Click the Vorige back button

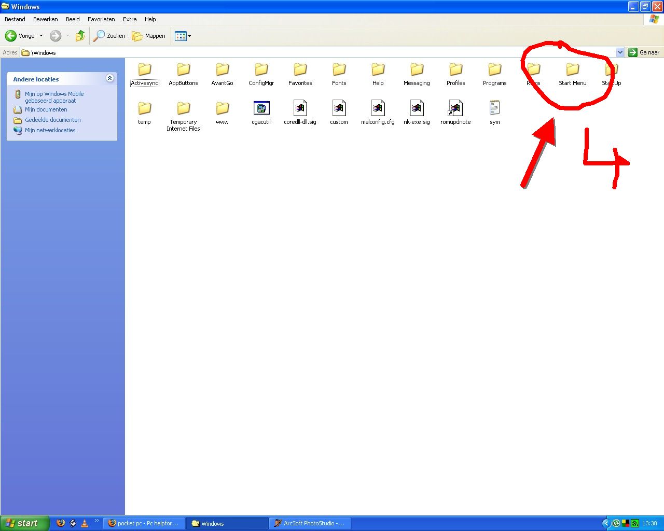20,36
